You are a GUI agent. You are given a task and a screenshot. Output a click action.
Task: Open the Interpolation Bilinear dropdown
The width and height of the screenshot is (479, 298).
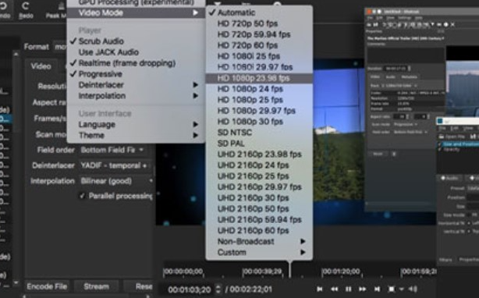116,181
